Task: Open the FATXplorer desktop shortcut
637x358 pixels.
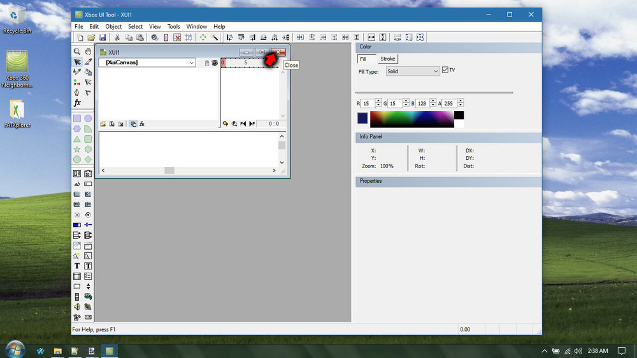Action: coord(17,114)
